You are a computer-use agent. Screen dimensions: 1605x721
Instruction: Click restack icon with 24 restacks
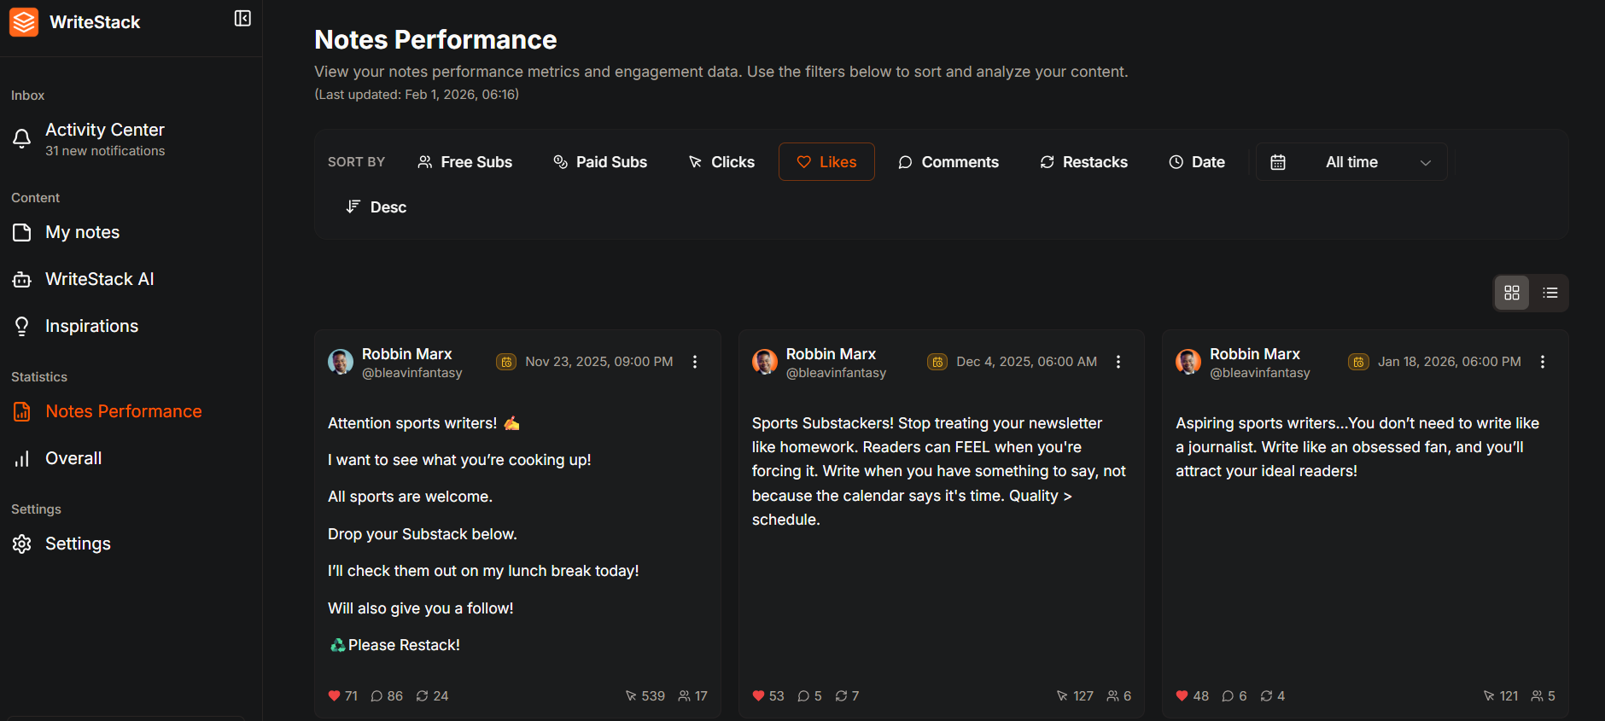pyautogui.click(x=422, y=696)
